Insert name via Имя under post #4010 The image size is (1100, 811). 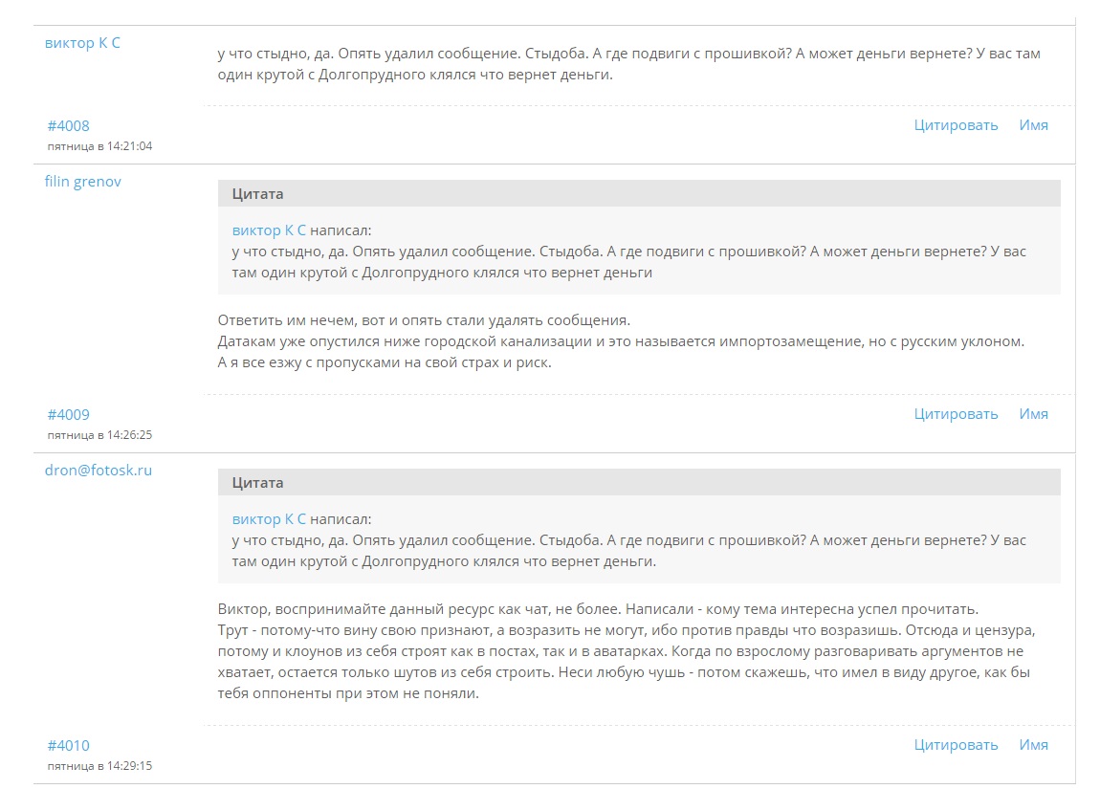[x=1033, y=745]
